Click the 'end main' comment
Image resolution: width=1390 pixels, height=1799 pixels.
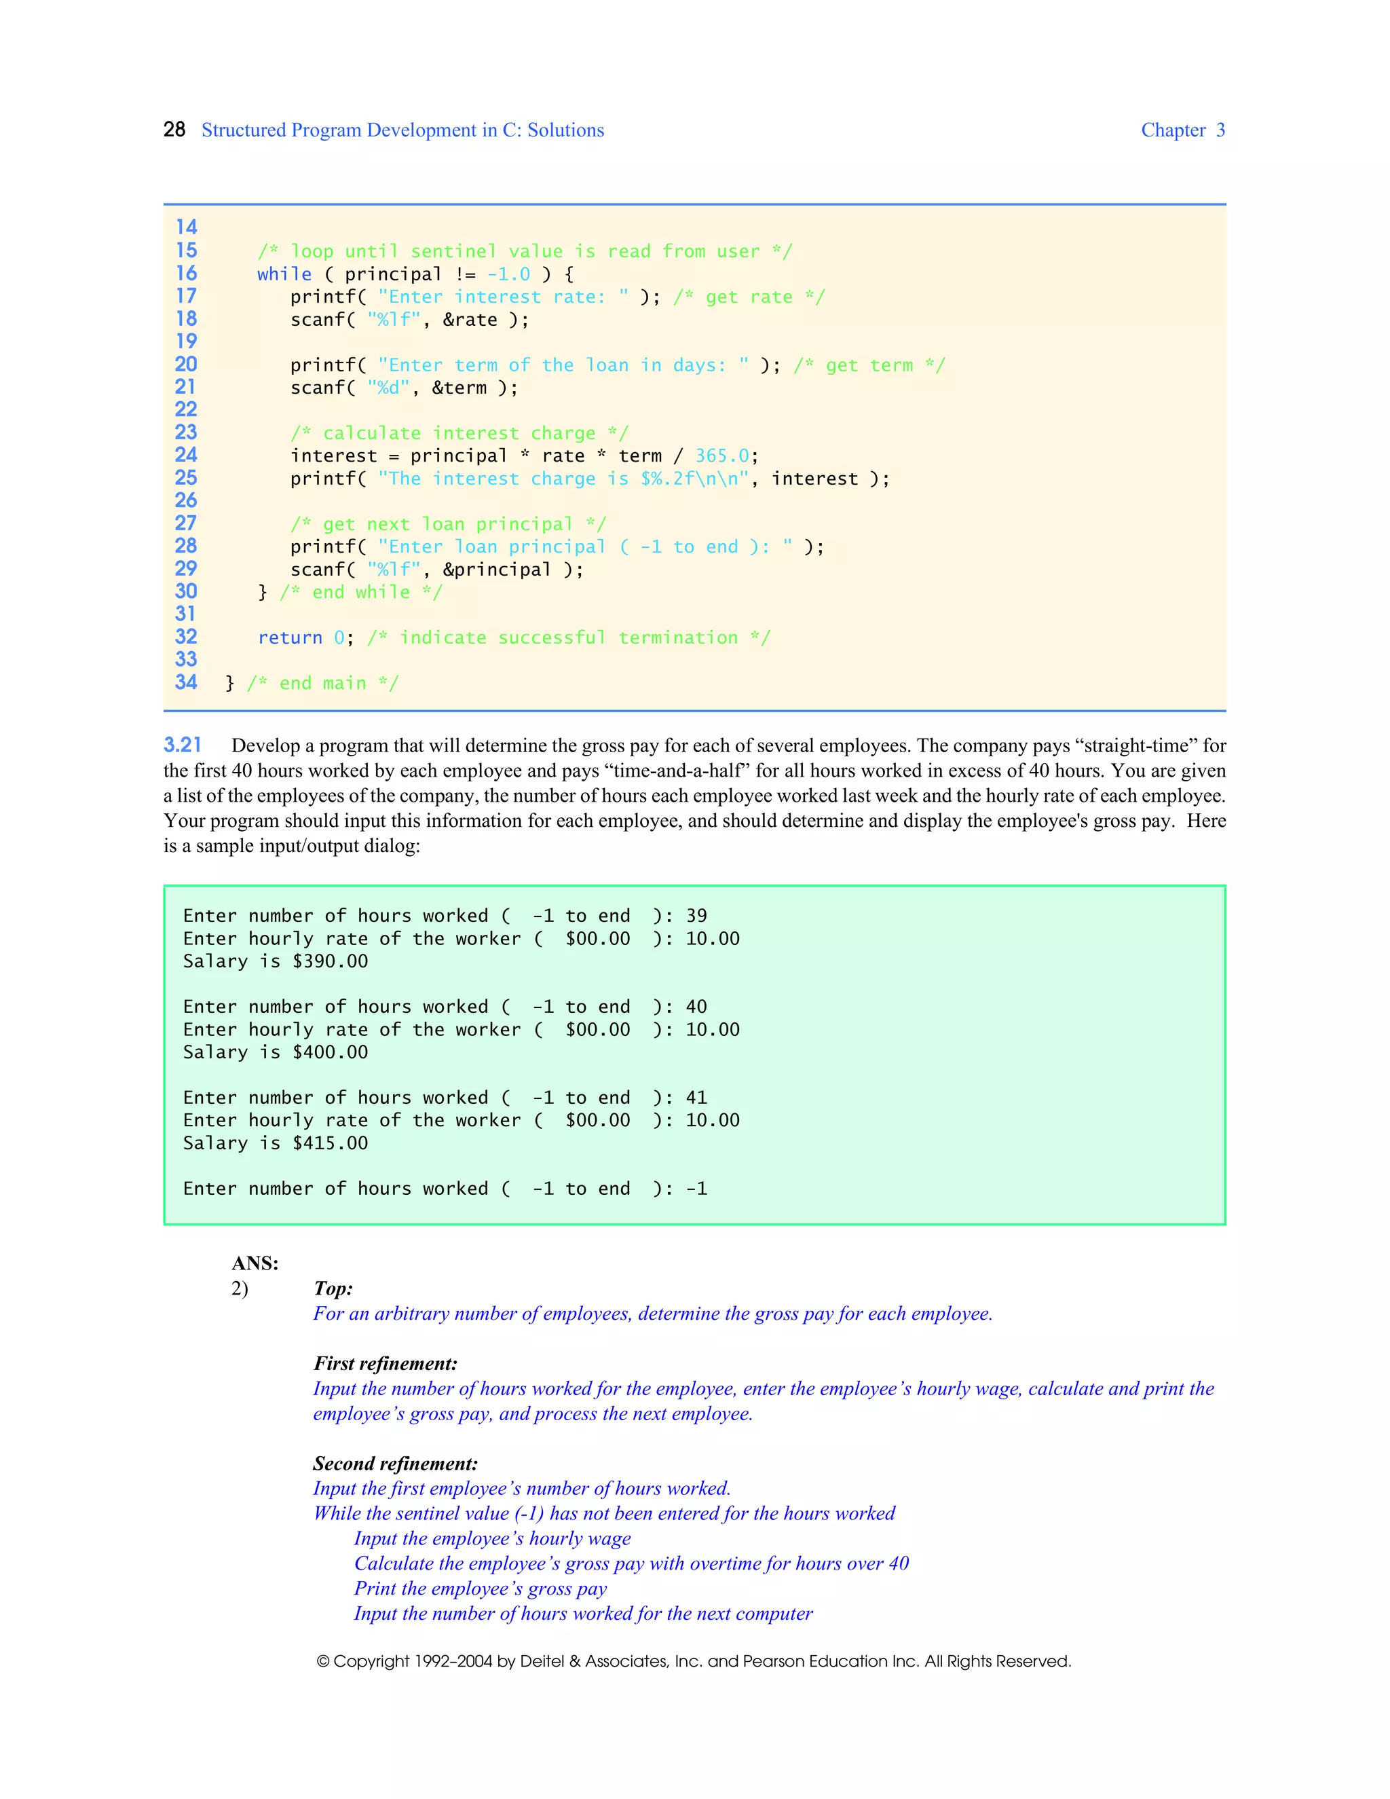click(x=323, y=683)
